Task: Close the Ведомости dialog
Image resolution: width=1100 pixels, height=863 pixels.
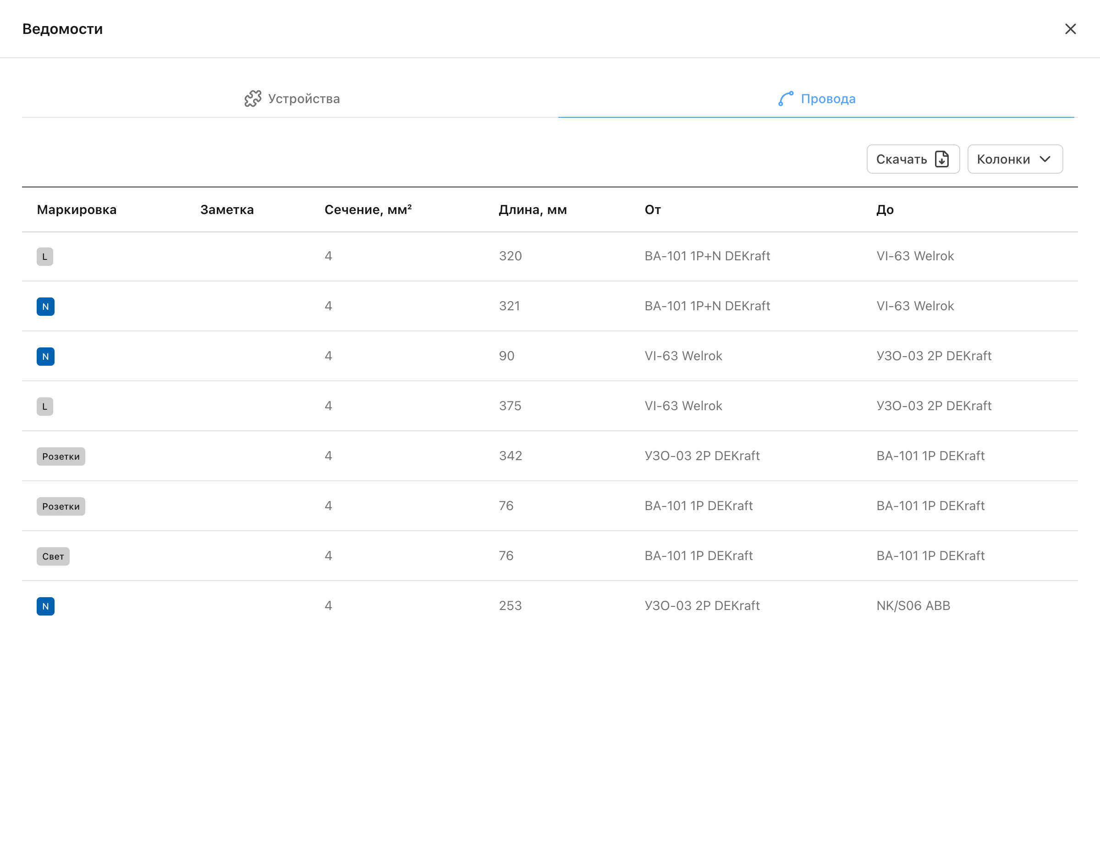Action: 1070,29
